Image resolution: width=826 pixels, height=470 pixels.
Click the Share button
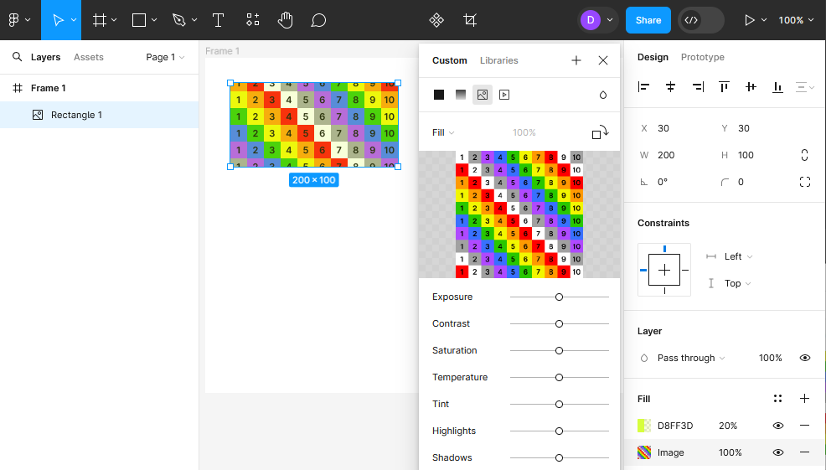coord(648,20)
